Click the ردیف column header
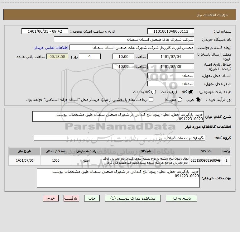Viewport: 240px width, 232px height. [x=226, y=151]
